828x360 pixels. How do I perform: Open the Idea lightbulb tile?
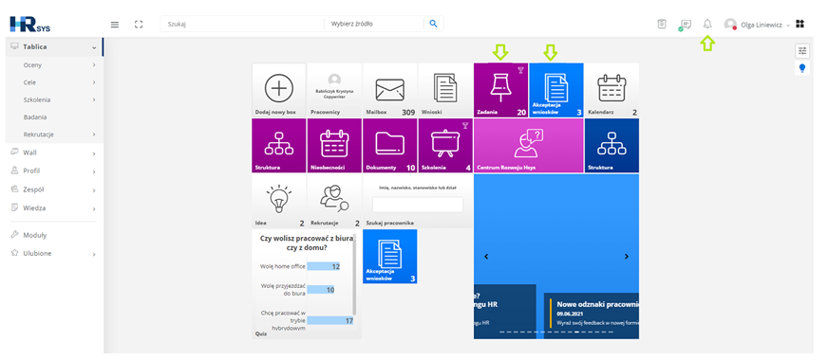279,201
